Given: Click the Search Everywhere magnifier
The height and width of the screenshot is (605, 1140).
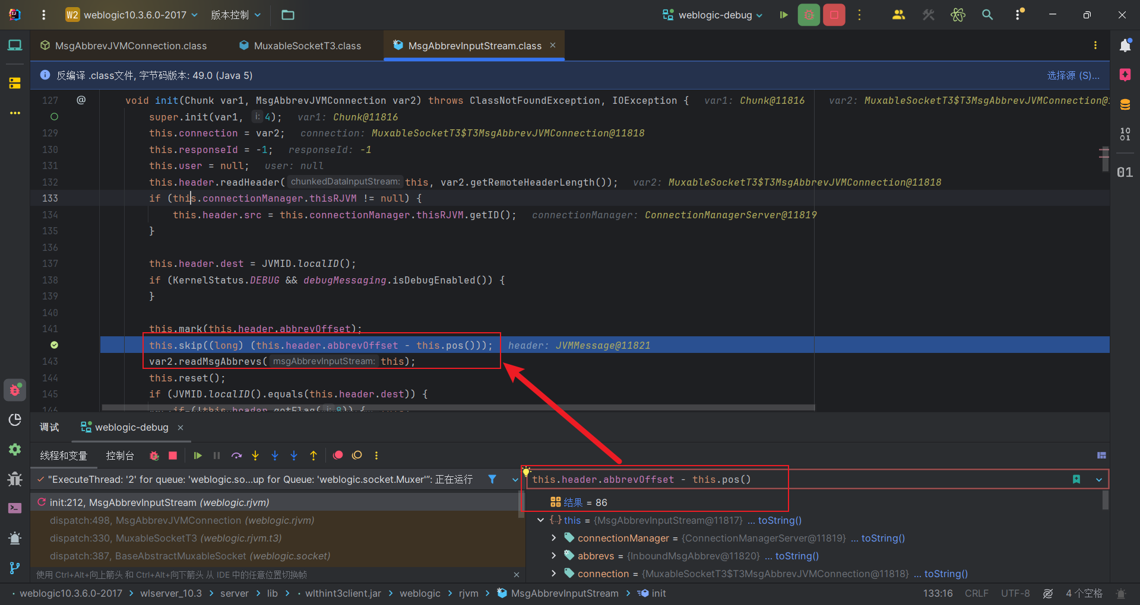Looking at the screenshot, I should [x=987, y=15].
